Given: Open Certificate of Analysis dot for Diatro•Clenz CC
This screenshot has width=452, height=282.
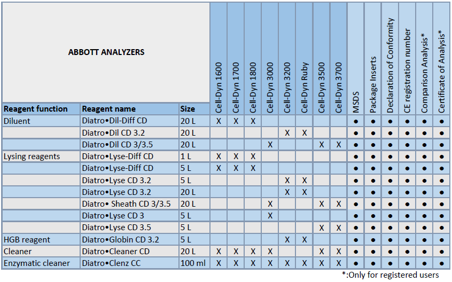Looking at the screenshot, I should pyautogui.click(x=441, y=264).
